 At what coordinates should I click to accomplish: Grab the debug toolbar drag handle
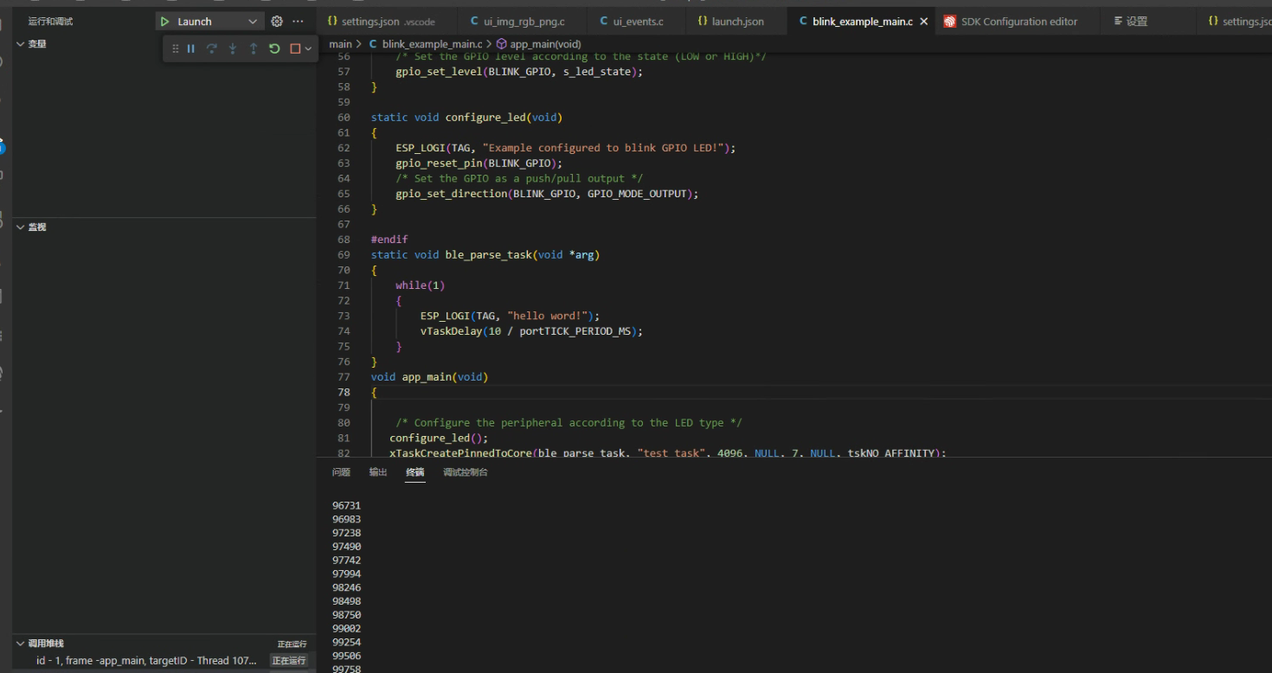click(x=176, y=49)
